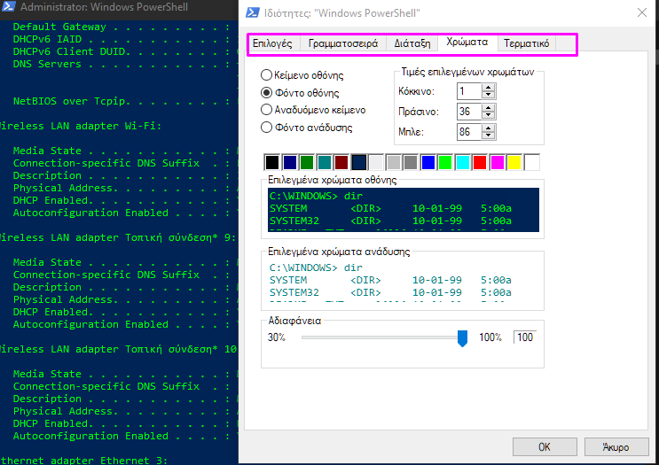659x465 pixels.
Task: Pick the dark gray color swatch
Action: pyautogui.click(x=411, y=162)
